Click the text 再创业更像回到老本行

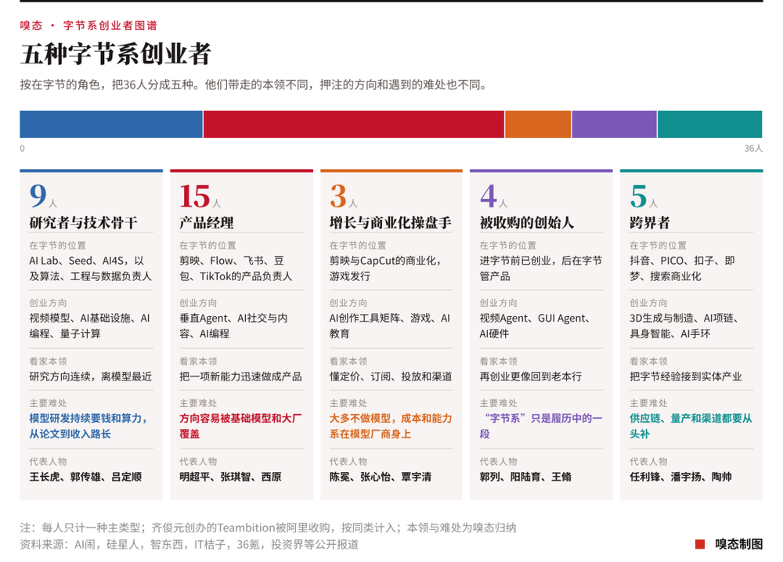[530, 376]
